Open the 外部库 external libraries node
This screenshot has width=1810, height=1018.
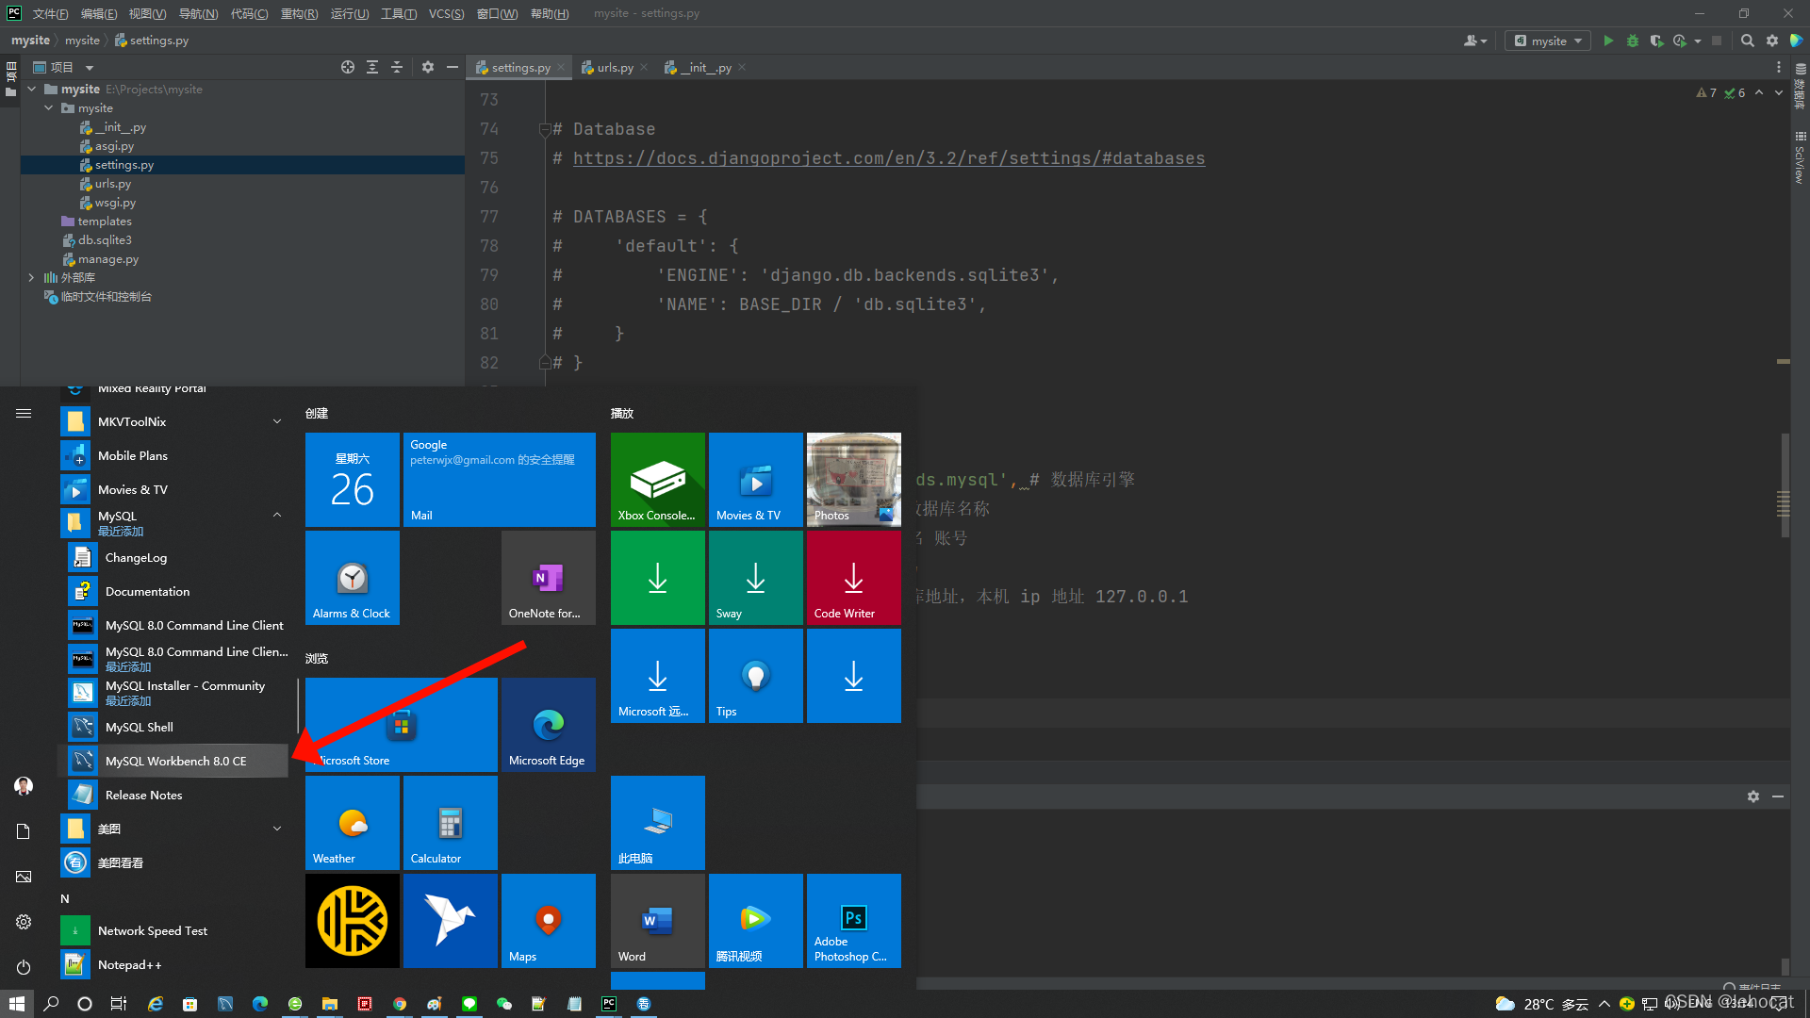click(30, 277)
